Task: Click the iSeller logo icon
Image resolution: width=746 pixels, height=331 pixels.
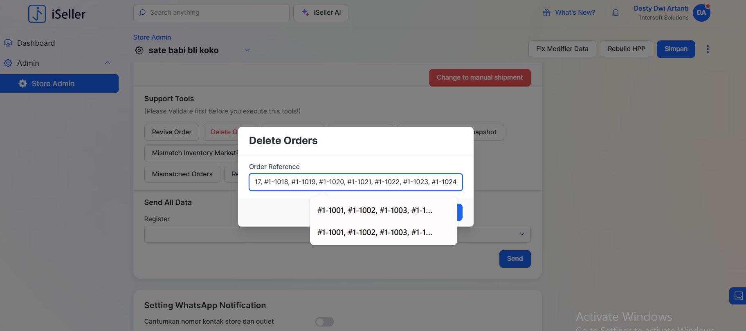Action: click(x=37, y=14)
